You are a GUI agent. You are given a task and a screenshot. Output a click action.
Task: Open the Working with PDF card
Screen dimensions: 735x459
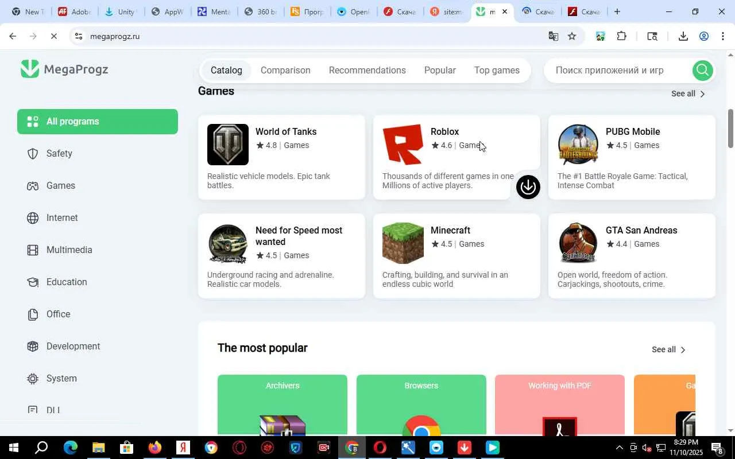(x=560, y=404)
